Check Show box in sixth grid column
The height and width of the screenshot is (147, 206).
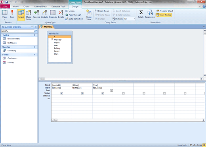pos(164,93)
